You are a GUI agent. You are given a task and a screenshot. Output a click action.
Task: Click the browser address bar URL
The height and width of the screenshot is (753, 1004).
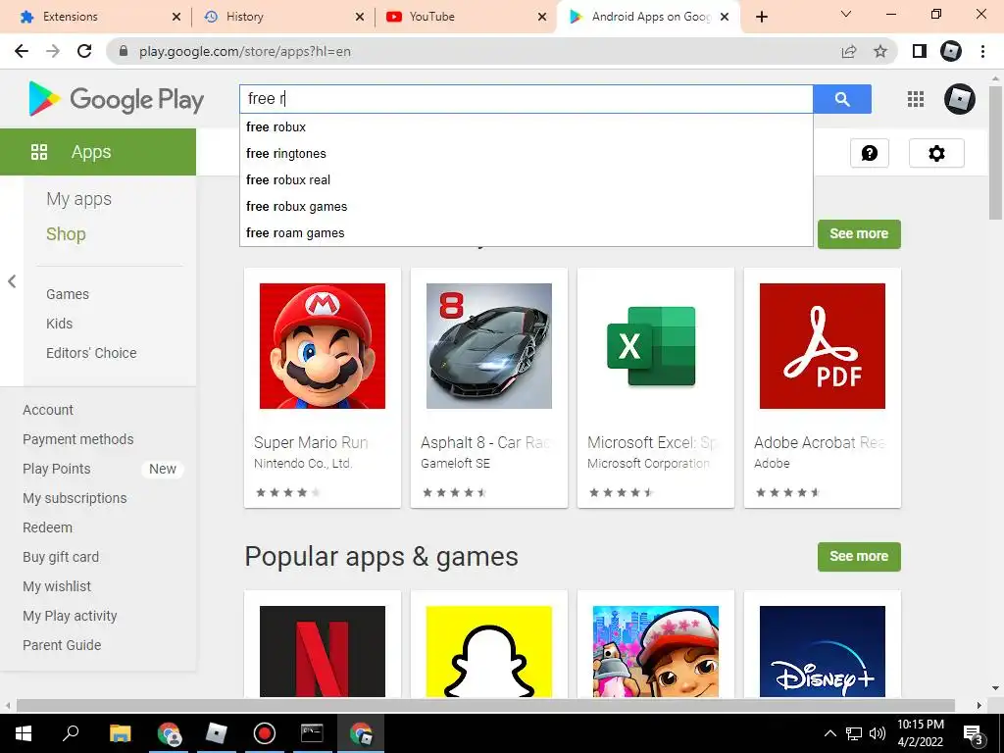[244, 51]
